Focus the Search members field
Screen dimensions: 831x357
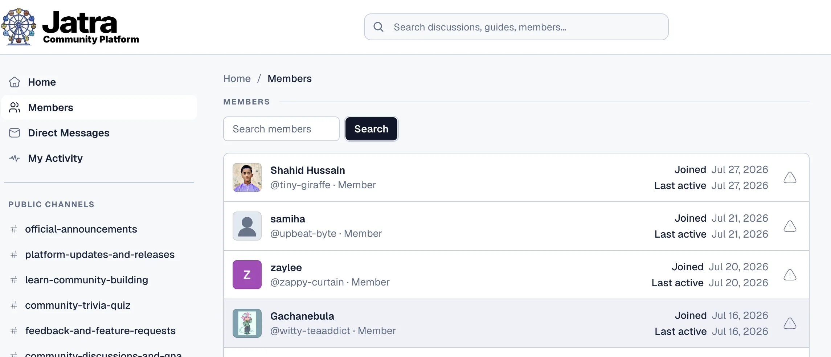[x=281, y=129]
